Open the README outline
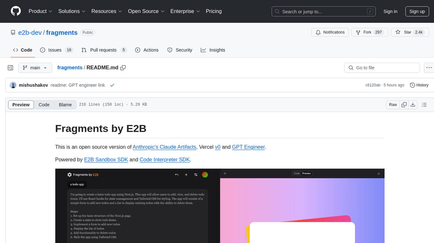Image resolution: width=434 pixels, height=243 pixels. tap(424, 105)
